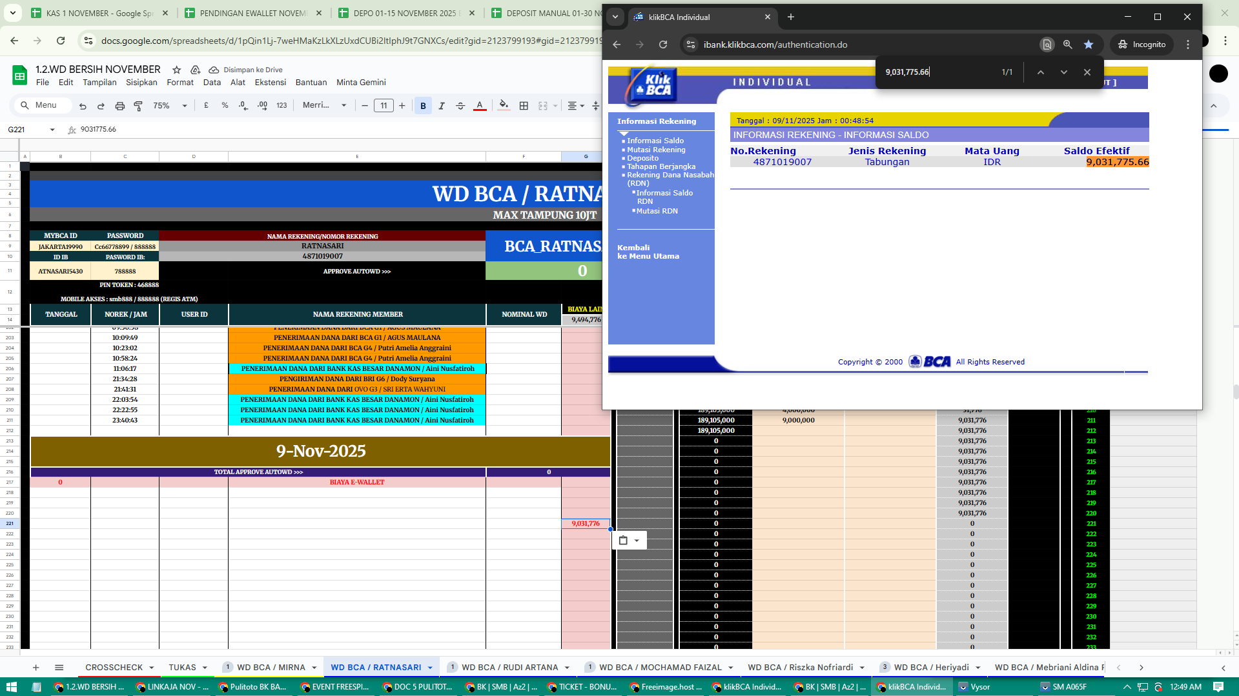Open the klikBCA browser three-dot menu
1239x696 pixels.
(1188, 45)
